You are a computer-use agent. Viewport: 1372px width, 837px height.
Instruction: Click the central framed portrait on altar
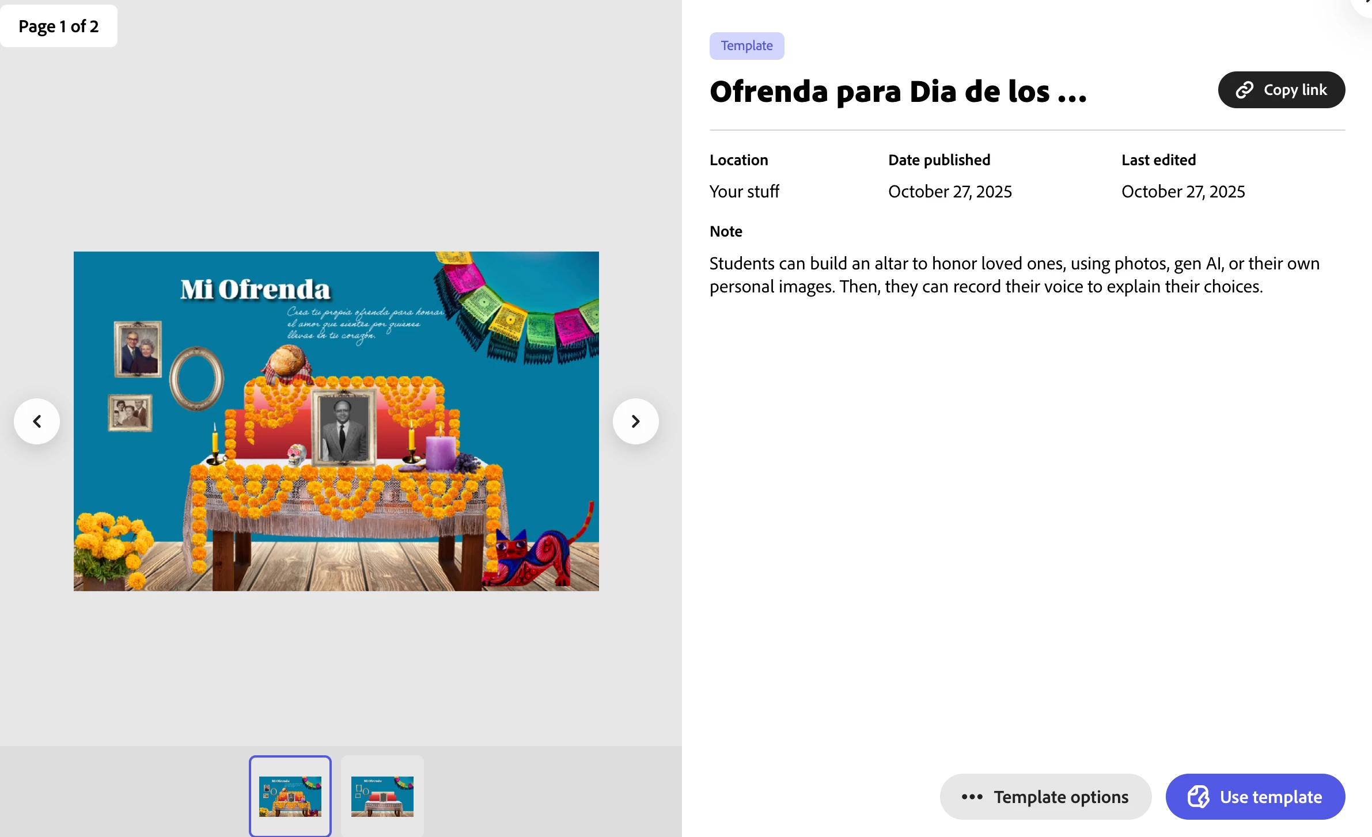tap(343, 427)
